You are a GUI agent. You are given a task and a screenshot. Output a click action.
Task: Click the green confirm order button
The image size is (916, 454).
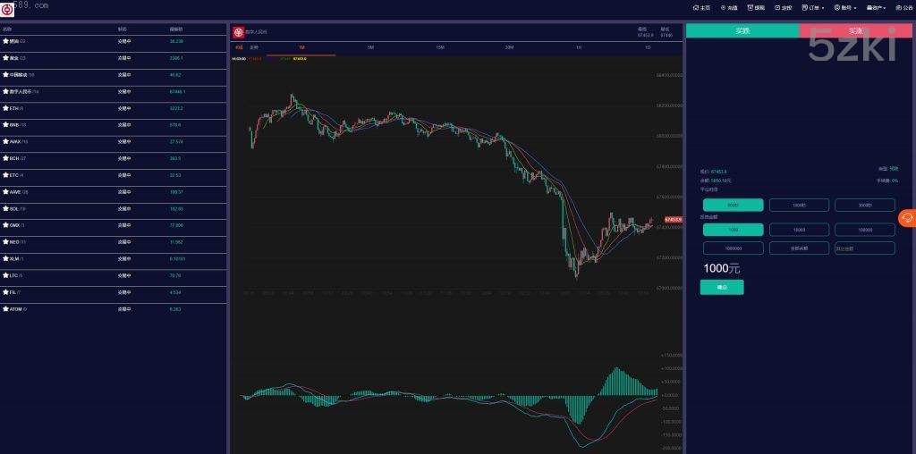click(722, 287)
